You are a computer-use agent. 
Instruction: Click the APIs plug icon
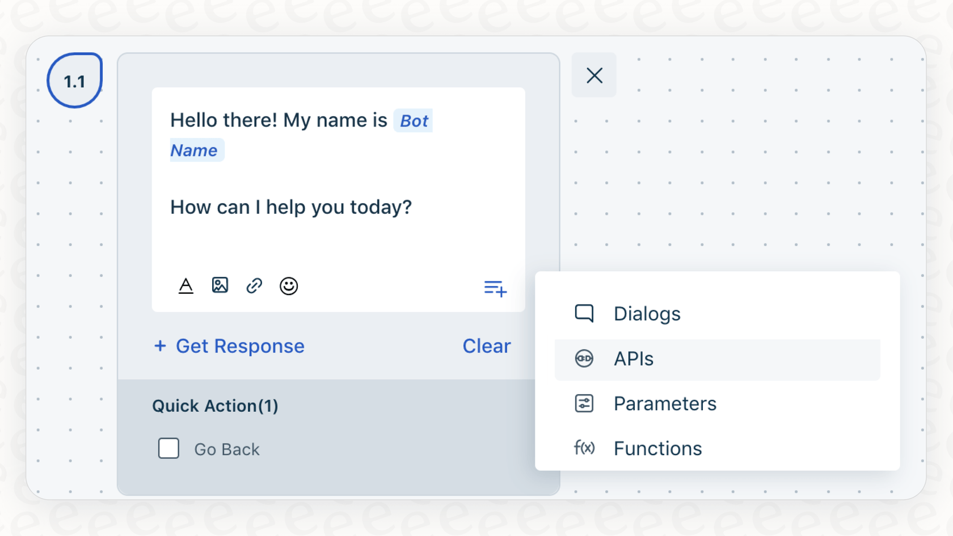(x=584, y=358)
